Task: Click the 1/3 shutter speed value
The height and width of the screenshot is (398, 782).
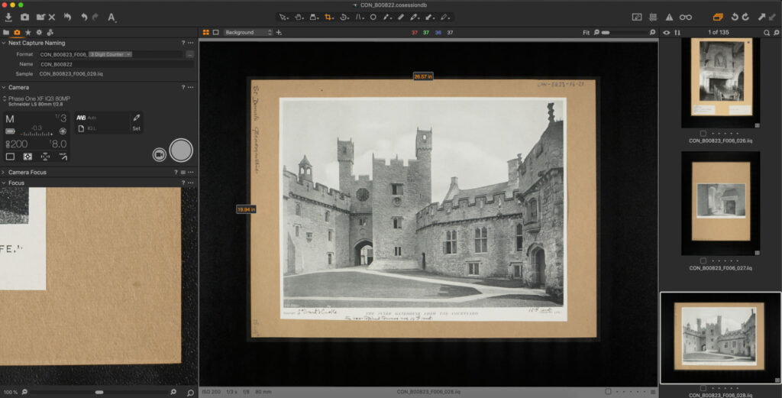Action: (61, 118)
